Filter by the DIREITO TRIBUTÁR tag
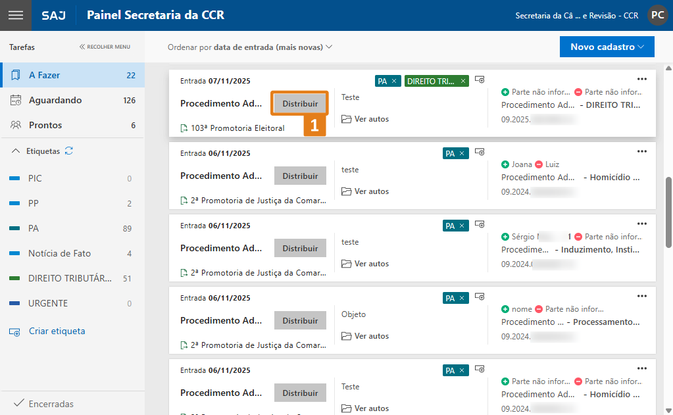This screenshot has height=415, width=673. pos(70,279)
